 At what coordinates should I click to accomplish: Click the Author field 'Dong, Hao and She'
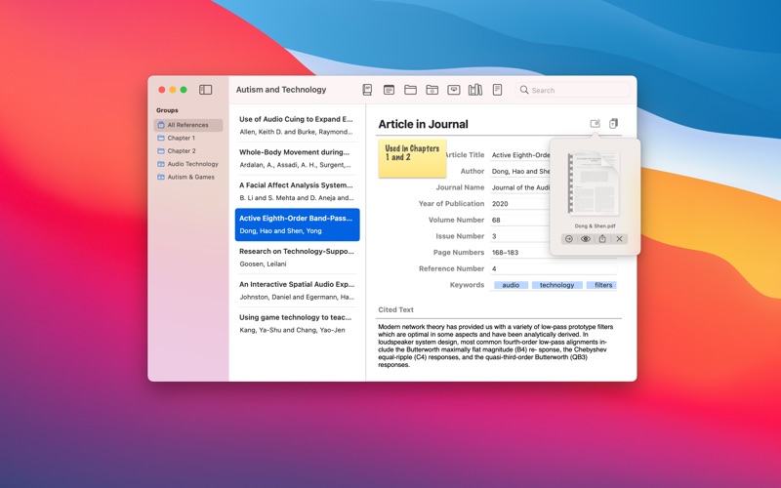point(520,172)
